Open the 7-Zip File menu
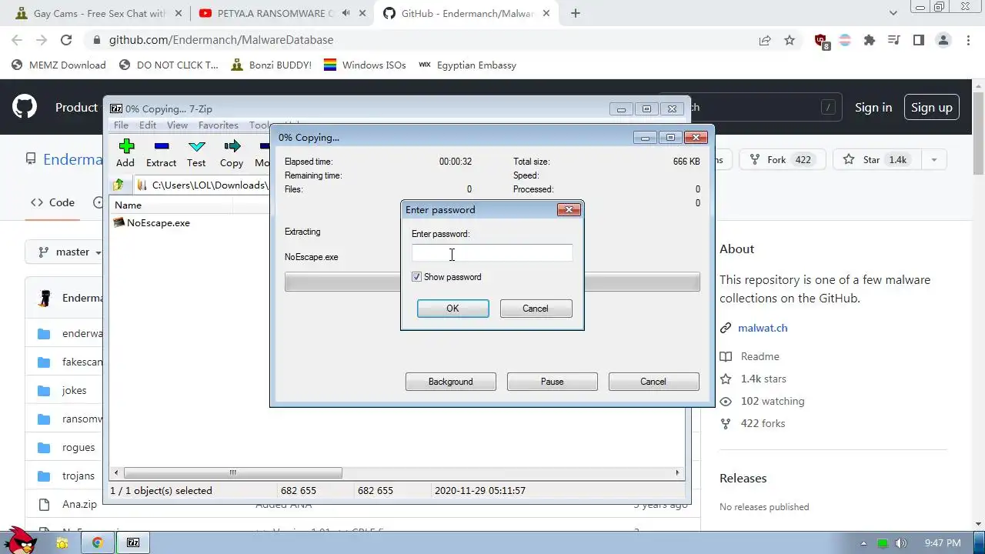The image size is (985, 554). click(122, 125)
